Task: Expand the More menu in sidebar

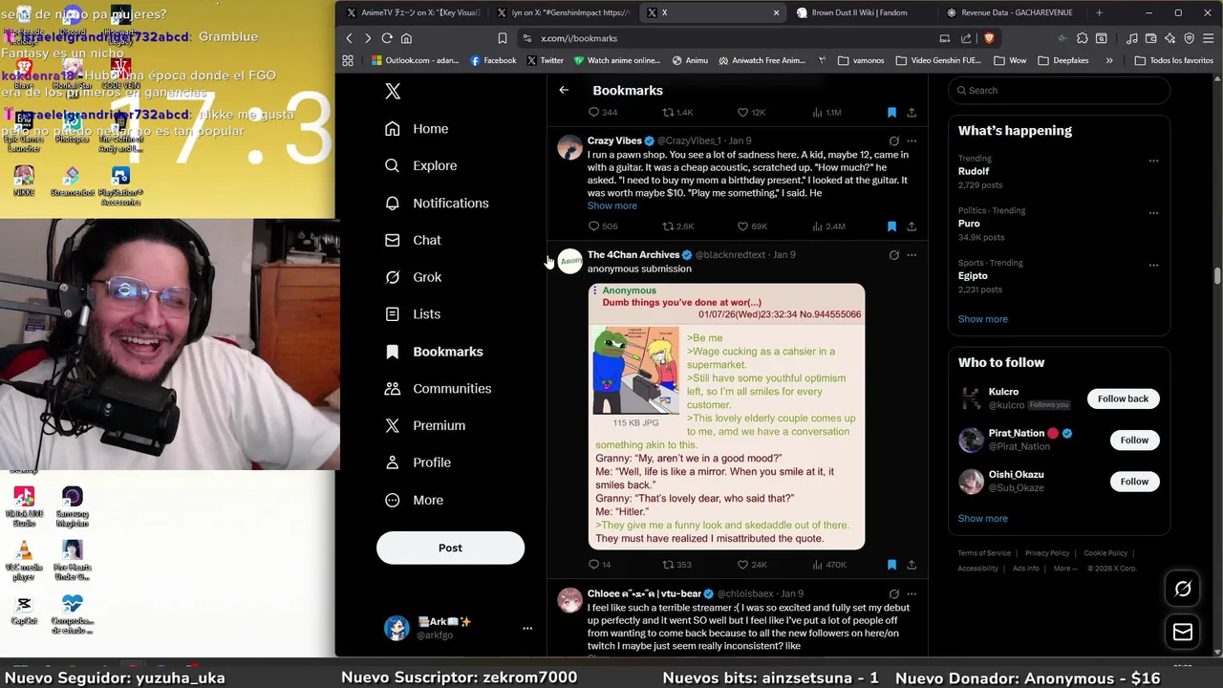Action: click(x=414, y=501)
